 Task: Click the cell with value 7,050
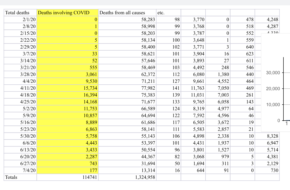[x=218, y=88]
